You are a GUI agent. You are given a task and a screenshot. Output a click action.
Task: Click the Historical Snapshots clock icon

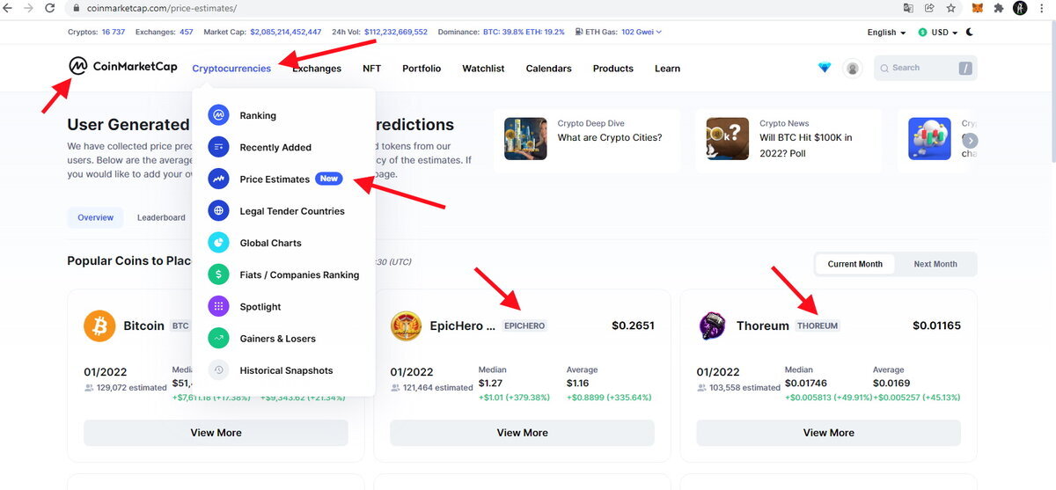coord(218,370)
